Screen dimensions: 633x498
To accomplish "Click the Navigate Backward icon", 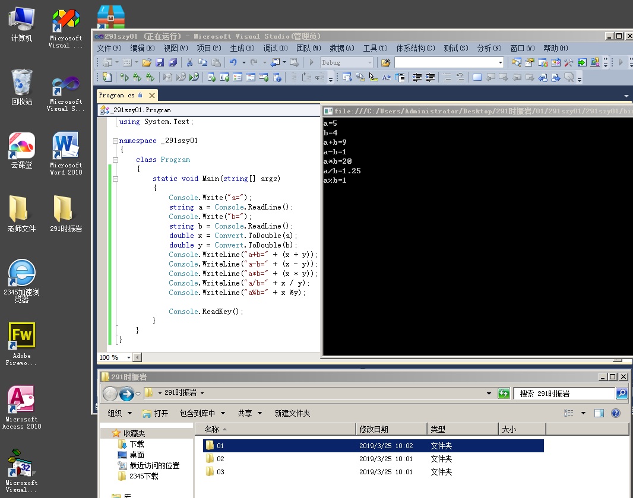I will 276,62.
